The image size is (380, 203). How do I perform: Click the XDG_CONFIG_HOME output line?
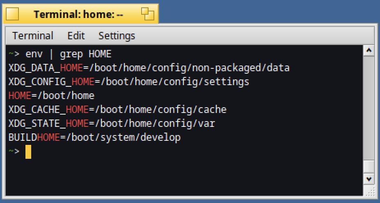[129, 82]
